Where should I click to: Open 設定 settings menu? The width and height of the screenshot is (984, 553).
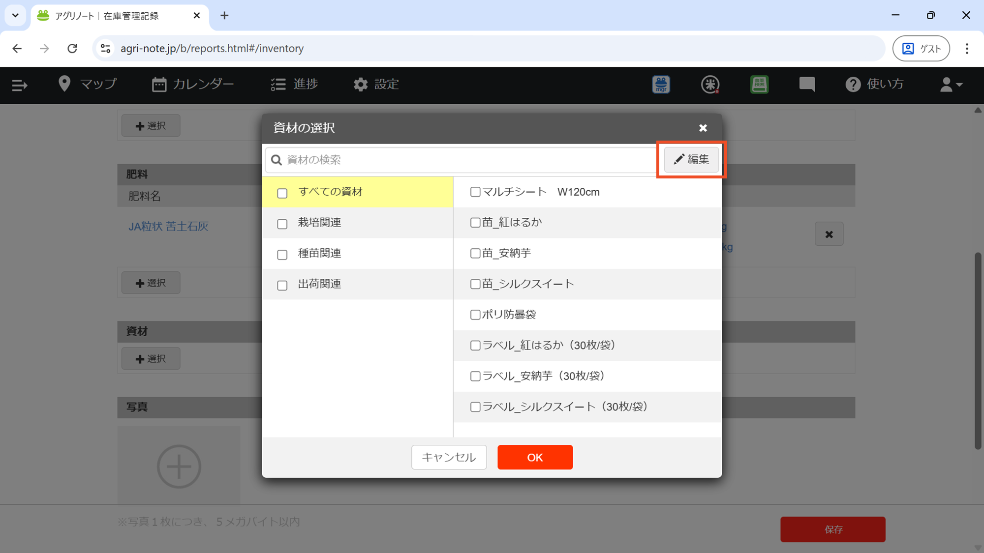pyautogui.click(x=376, y=84)
